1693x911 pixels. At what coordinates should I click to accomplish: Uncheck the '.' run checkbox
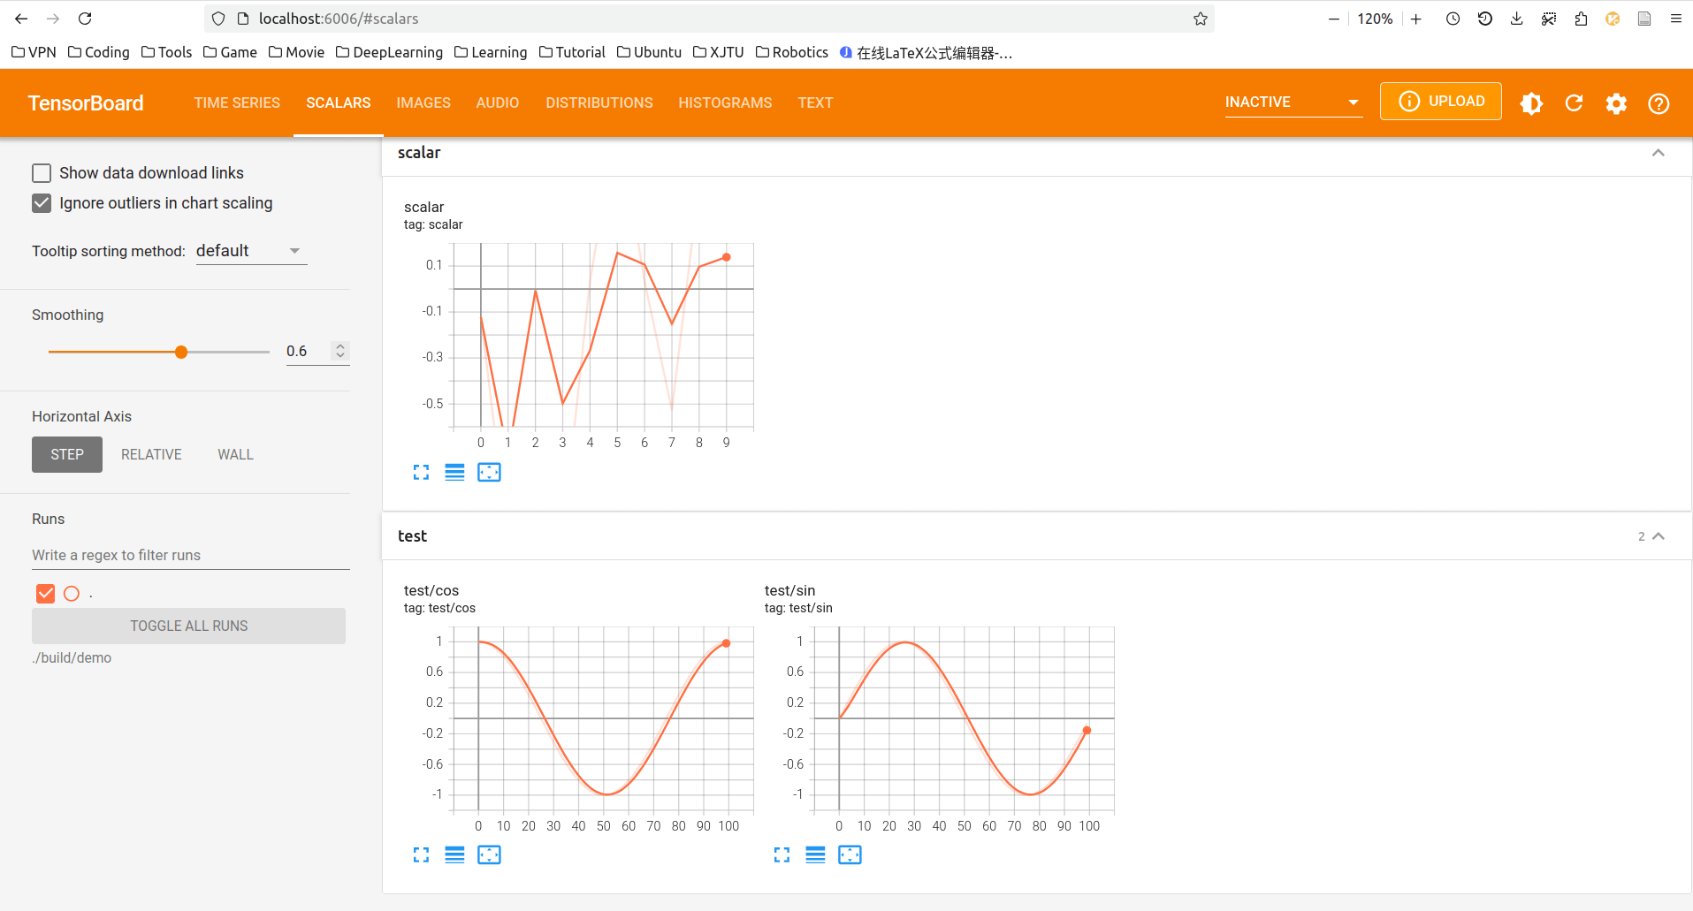tap(46, 594)
